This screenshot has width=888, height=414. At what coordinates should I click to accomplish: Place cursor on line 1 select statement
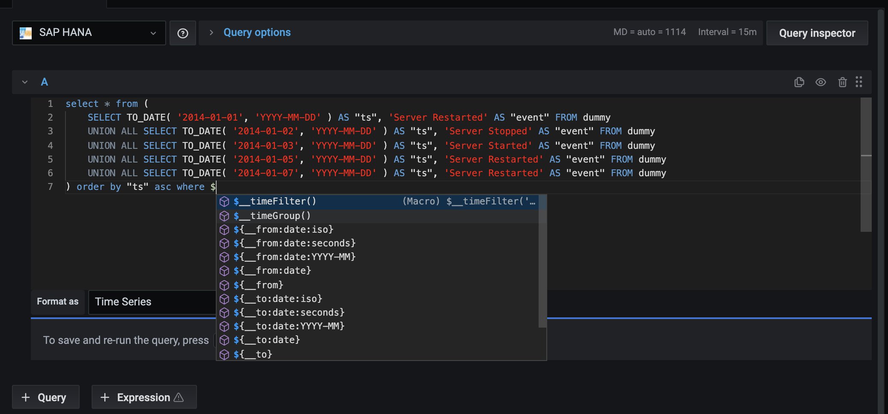(x=107, y=103)
